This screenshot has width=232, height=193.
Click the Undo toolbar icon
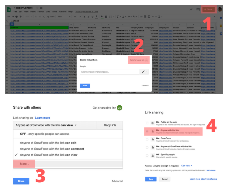[x=9, y=17]
